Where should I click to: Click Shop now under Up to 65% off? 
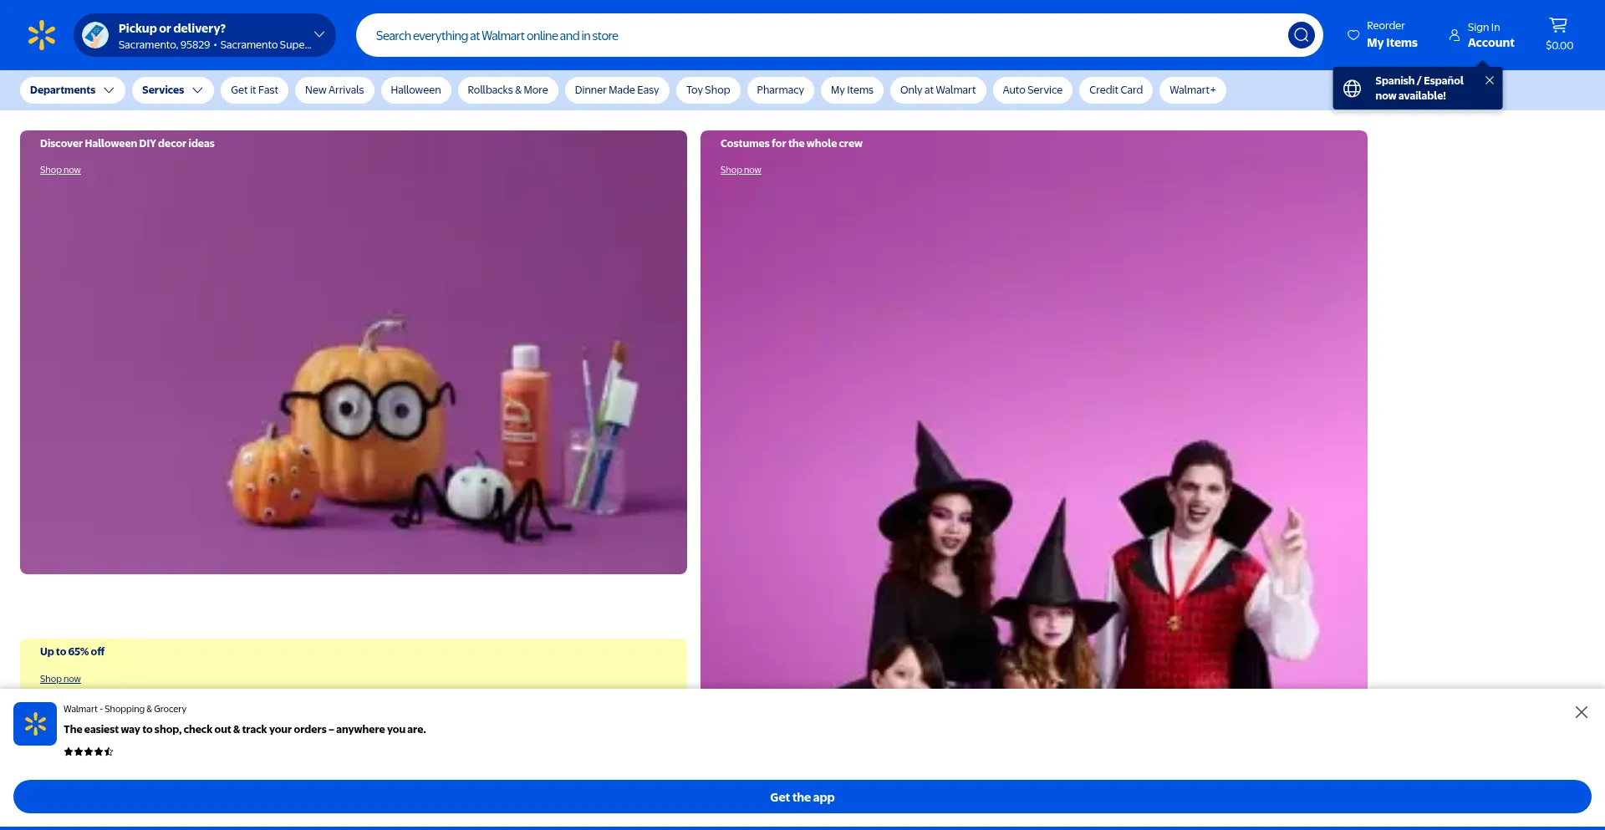coord(60,679)
